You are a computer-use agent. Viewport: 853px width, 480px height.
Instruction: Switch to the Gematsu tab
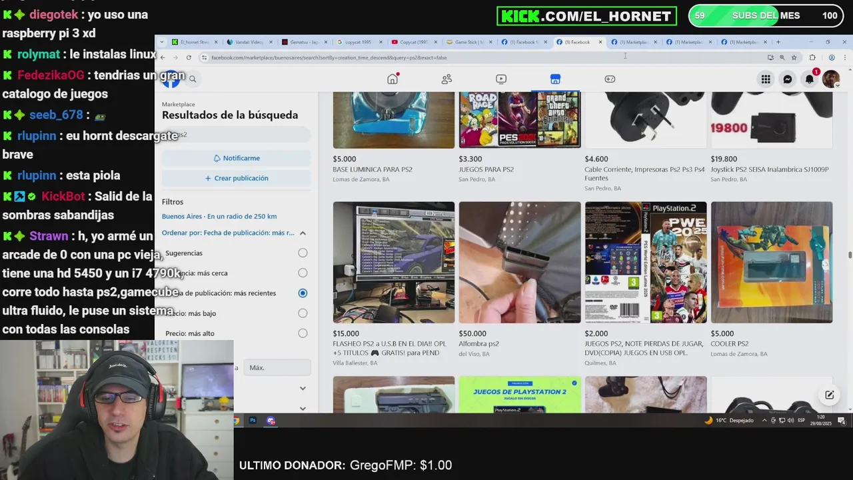coord(303,42)
